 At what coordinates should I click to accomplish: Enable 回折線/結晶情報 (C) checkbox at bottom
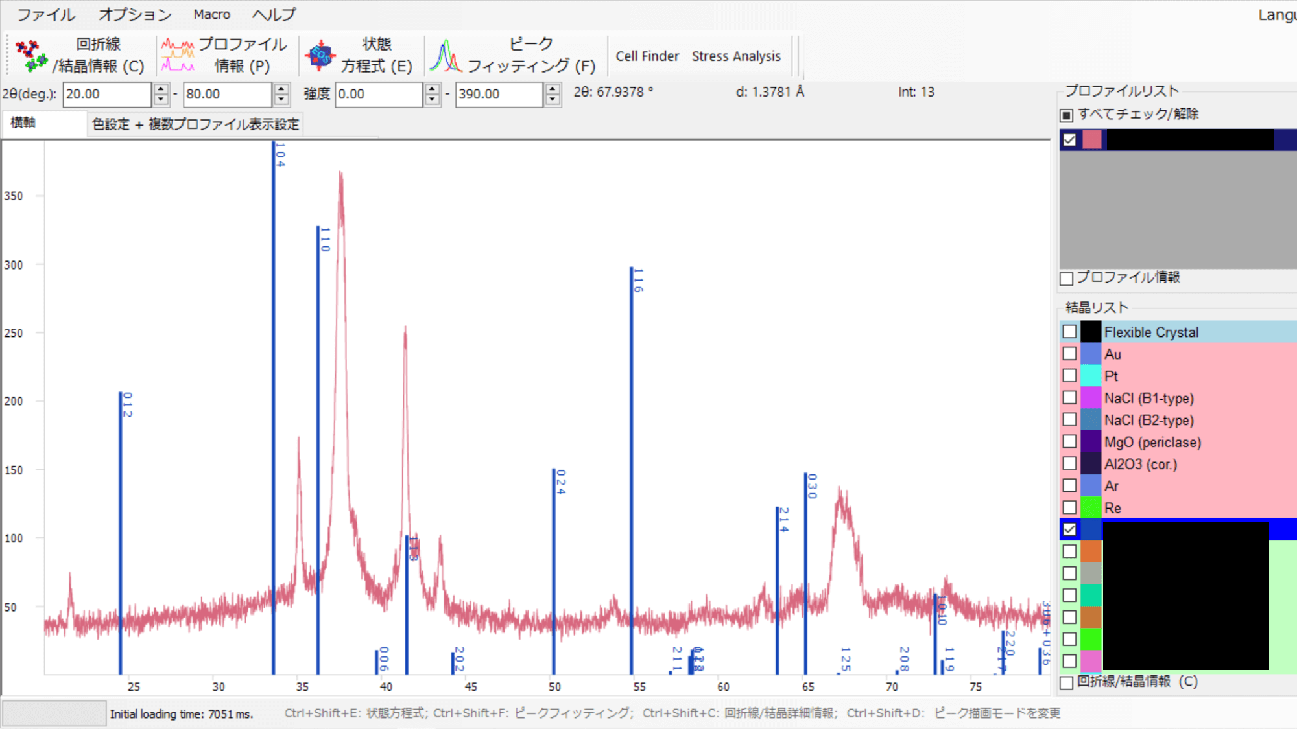click(1067, 683)
